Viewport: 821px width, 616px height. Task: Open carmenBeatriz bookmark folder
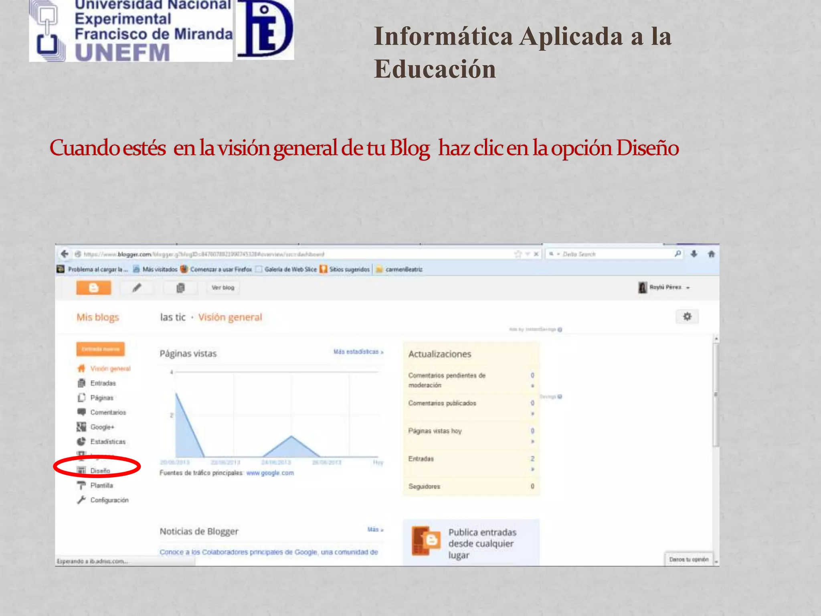[399, 269]
